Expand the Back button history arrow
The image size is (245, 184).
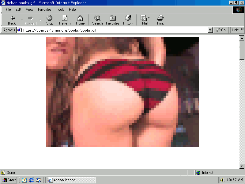(22, 20)
